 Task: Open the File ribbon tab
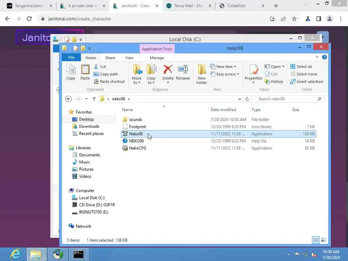point(71,57)
